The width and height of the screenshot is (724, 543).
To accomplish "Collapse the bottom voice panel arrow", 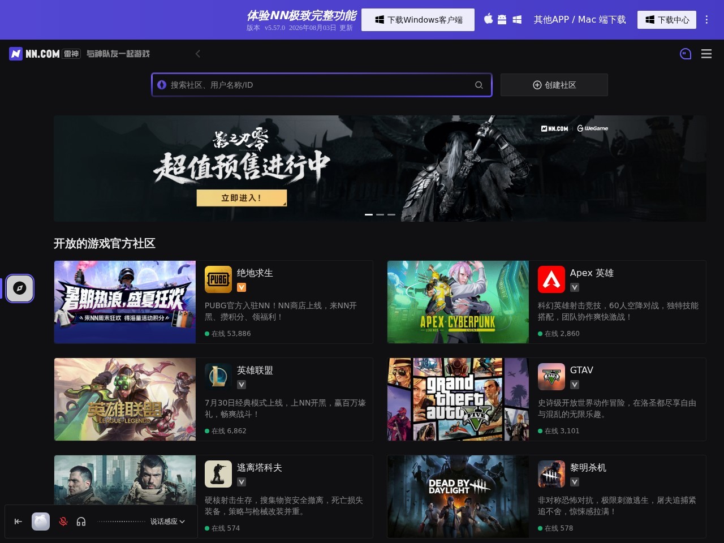I will click(18, 522).
